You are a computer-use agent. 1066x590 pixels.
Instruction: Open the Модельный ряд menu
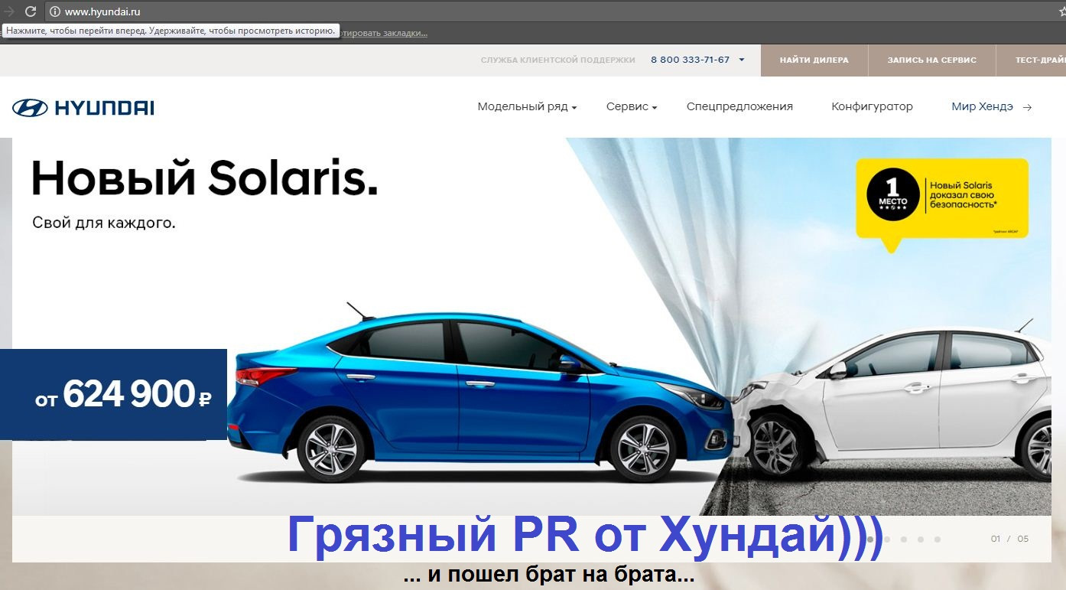pyautogui.click(x=527, y=107)
